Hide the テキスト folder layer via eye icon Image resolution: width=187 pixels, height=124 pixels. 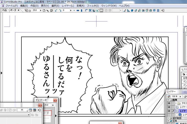tap(169, 103)
